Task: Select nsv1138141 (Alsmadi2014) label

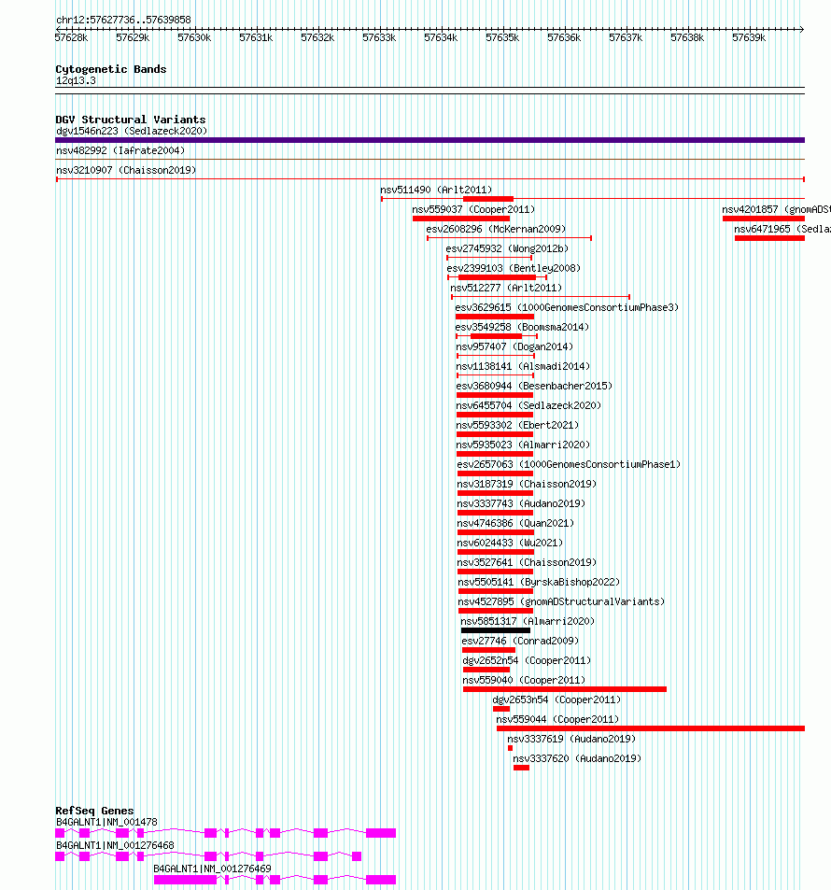Action: [524, 367]
